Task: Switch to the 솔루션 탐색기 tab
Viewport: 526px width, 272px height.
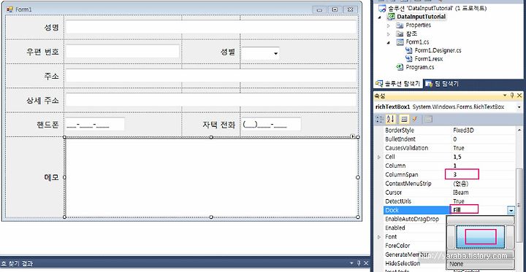Action: point(398,84)
